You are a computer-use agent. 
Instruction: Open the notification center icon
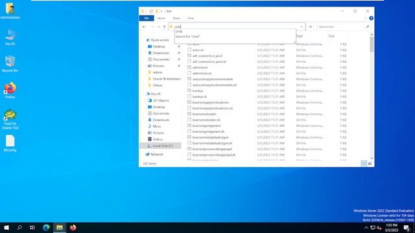click(407, 227)
